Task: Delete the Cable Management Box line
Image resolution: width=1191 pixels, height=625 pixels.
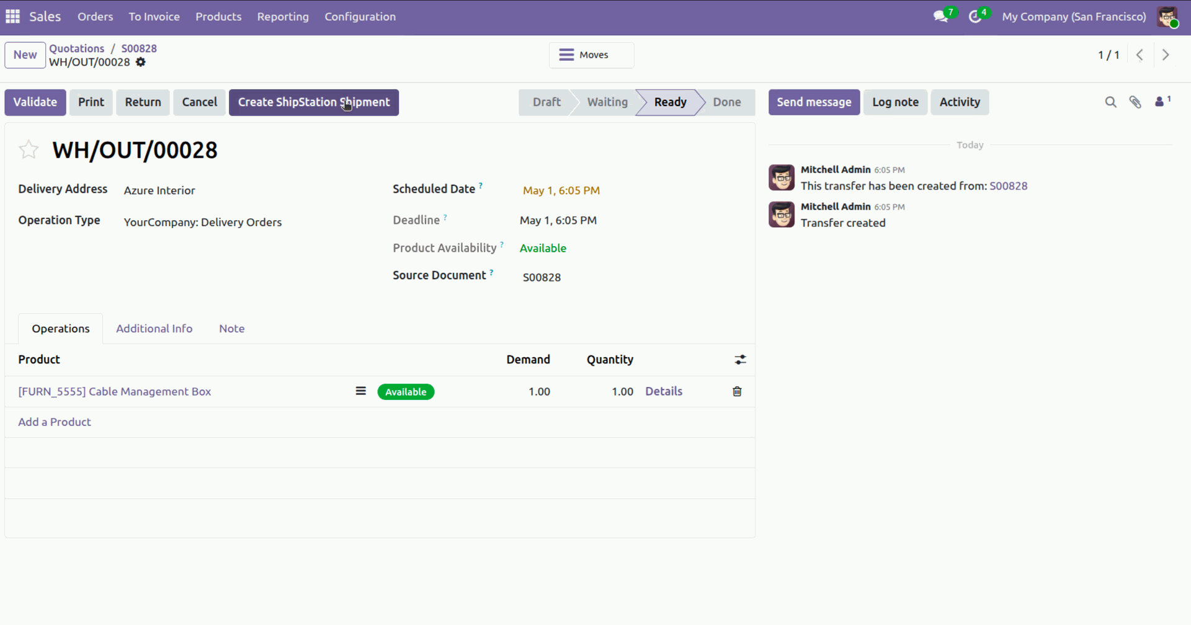Action: coord(737,391)
